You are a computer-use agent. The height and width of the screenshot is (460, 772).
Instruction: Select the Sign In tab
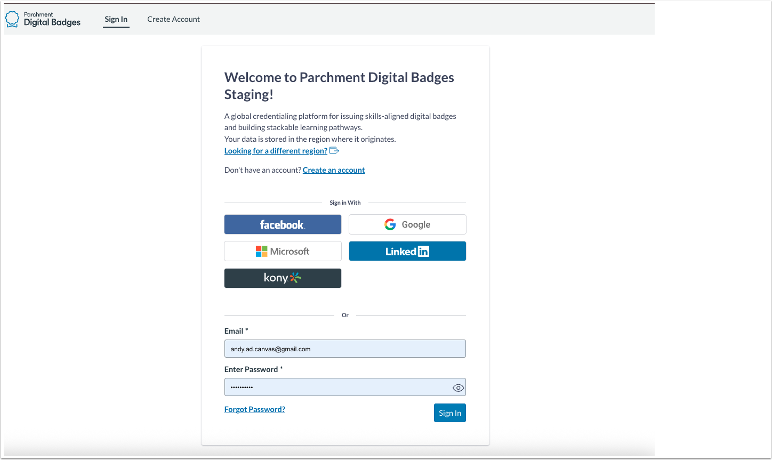(116, 19)
